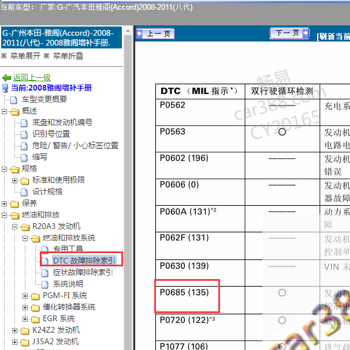
Task: Click the EGR 系统 folder icon
Action: [35, 319]
